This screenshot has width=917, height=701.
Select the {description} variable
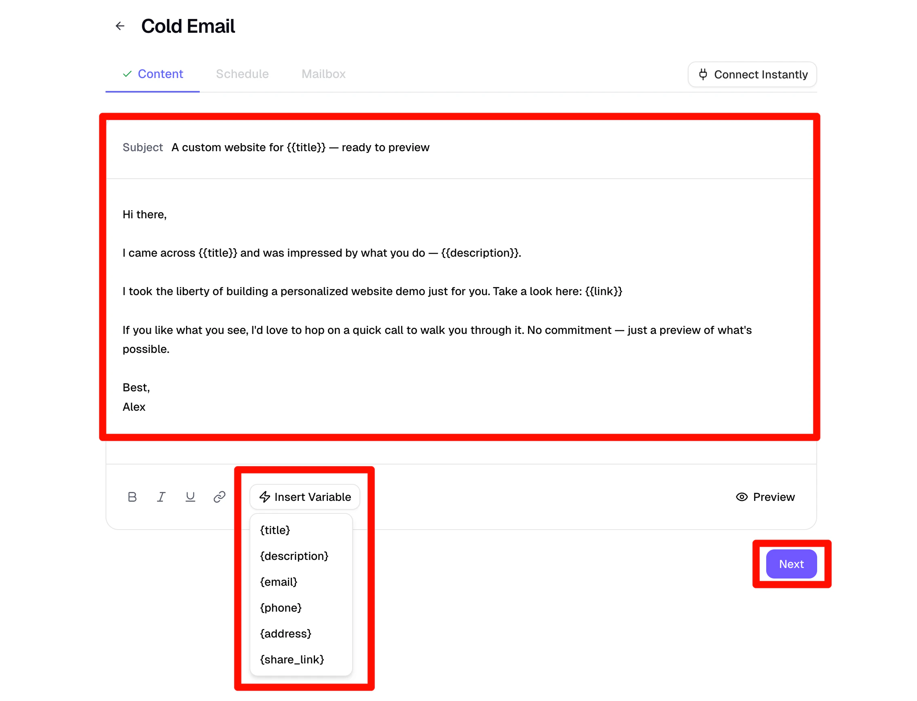coord(294,556)
